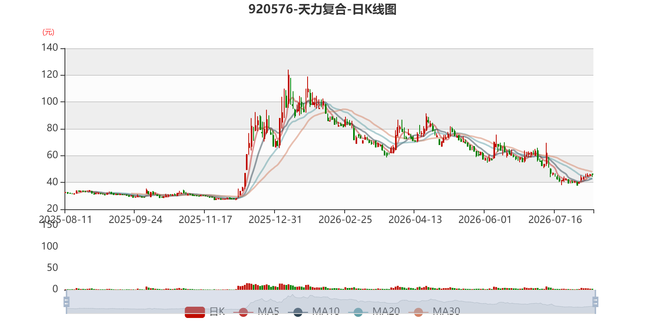Toggle the MA5 legend entry

click(x=259, y=312)
